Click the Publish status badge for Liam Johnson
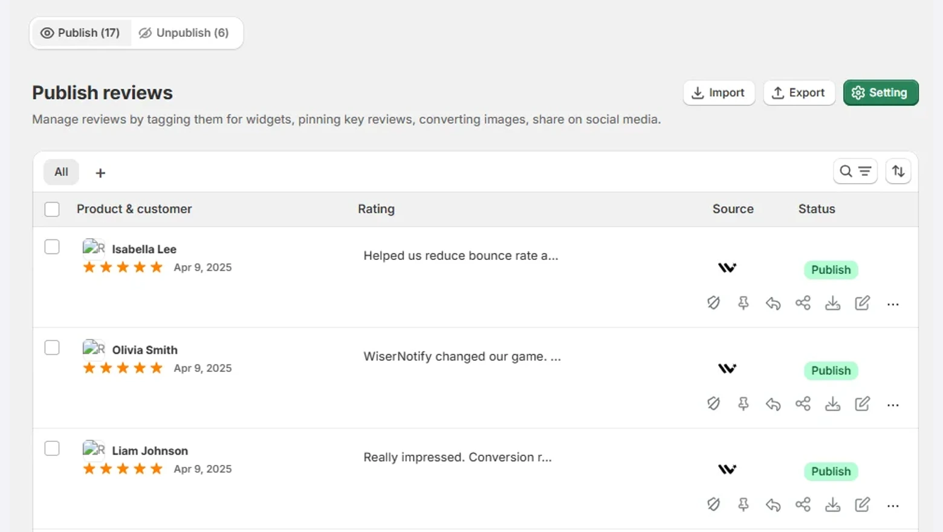The width and height of the screenshot is (943, 532). (x=831, y=472)
